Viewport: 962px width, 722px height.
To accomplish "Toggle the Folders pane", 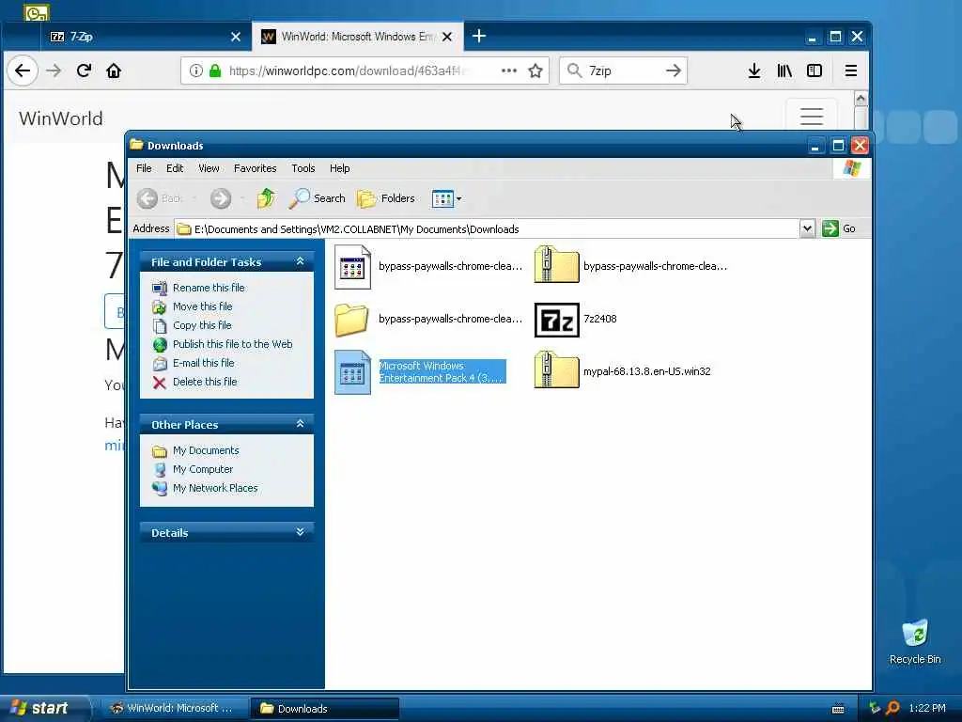I will pyautogui.click(x=386, y=198).
